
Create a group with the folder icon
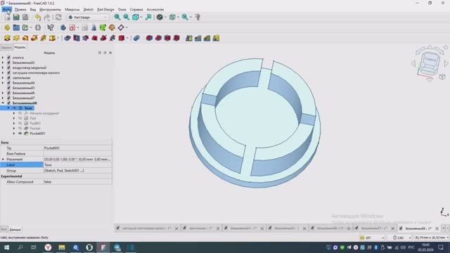point(16,27)
